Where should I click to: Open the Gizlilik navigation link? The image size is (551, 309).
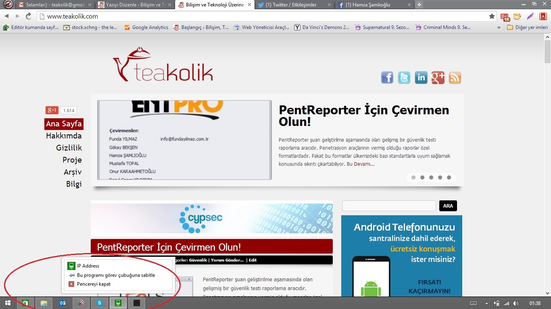coord(69,148)
